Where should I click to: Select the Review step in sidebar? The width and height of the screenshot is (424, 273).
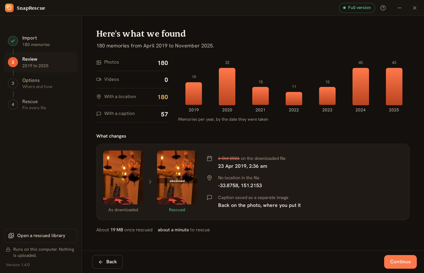41,62
